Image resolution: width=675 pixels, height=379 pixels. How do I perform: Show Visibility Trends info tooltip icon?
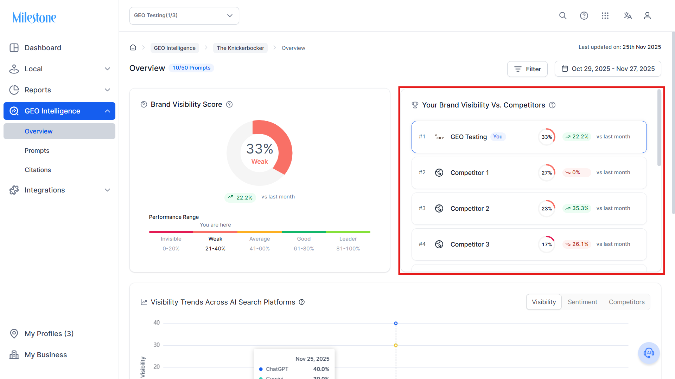pyautogui.click(x=302, y=302)
